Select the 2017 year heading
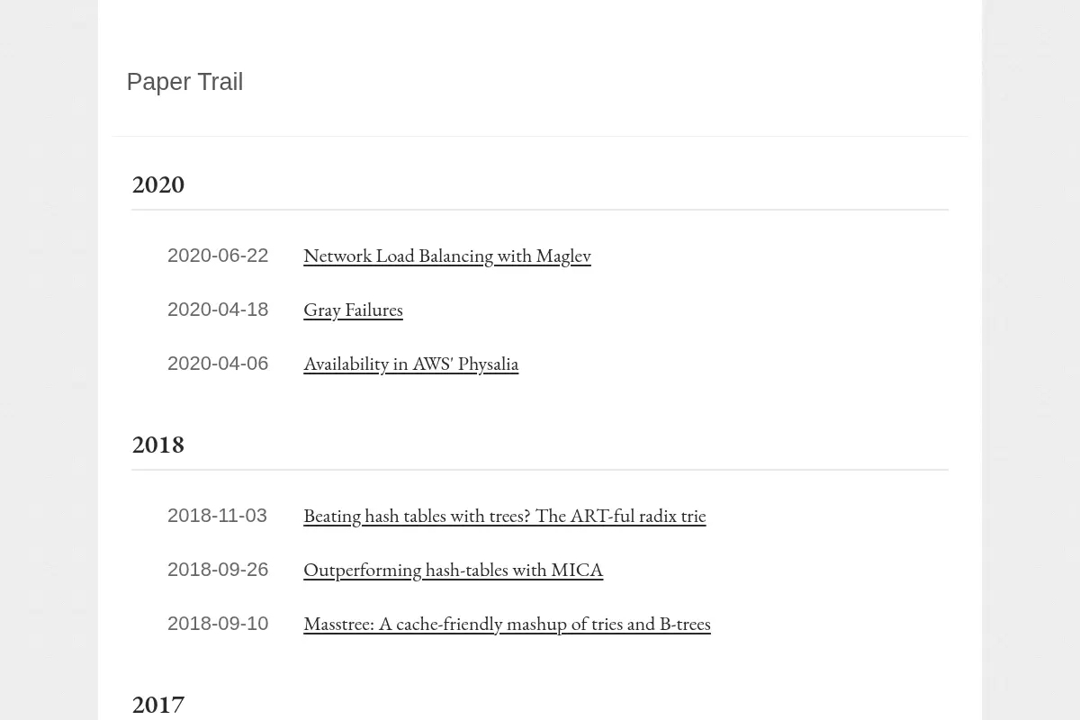The image size is (1080, 720). 158,705
